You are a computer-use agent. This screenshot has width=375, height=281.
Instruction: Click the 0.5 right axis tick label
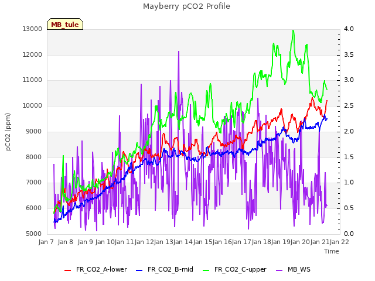coord(349,208)
